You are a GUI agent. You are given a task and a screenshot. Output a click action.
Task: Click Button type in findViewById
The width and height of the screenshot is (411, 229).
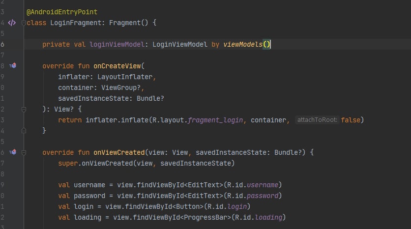(x=188, y=206)
